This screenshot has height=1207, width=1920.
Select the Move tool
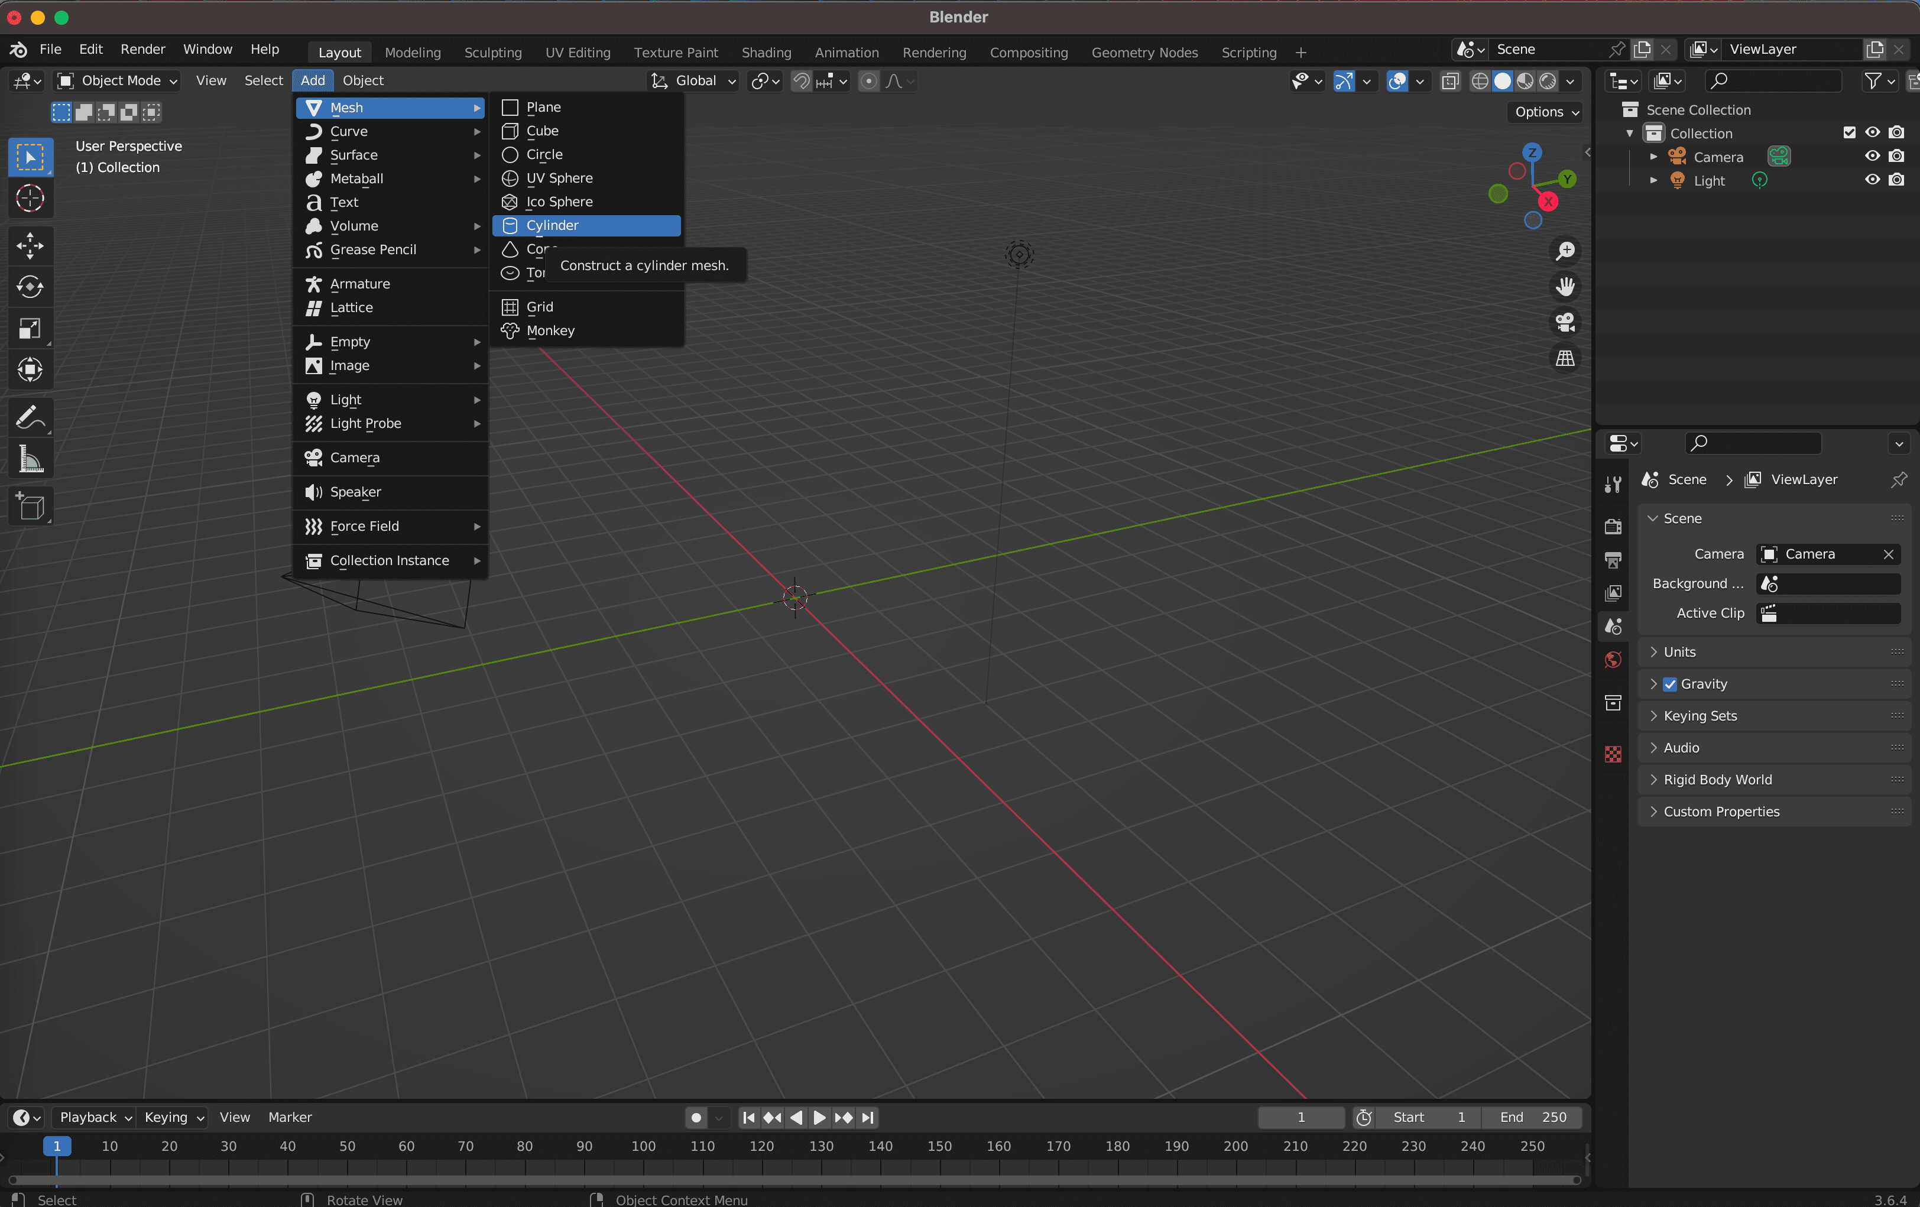(x=30, y=245)
